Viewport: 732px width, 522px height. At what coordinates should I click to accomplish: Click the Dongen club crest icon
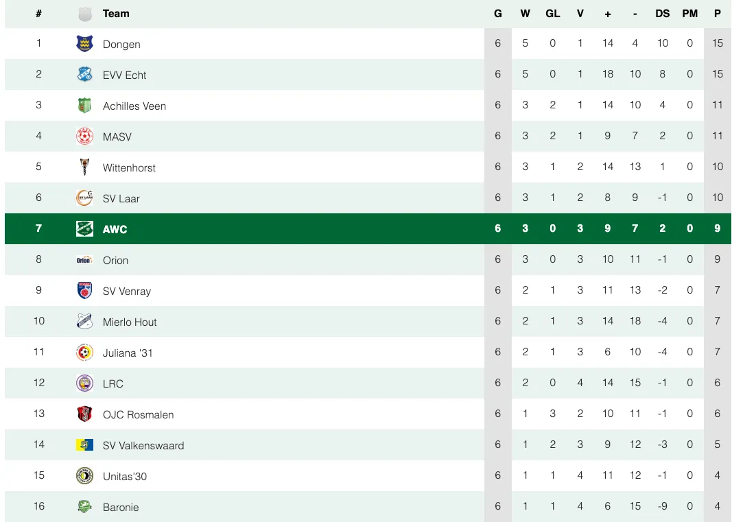84,43
